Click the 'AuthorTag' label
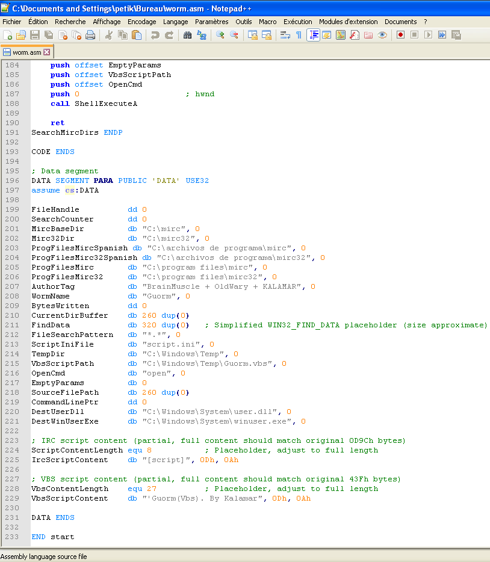The width and height of the screenshot is (490, 562). 53,287
